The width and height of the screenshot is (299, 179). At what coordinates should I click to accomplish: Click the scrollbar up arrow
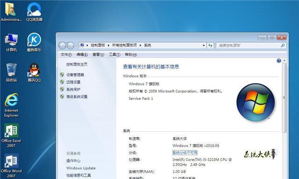pyautogui.click(x=284, y=61)
